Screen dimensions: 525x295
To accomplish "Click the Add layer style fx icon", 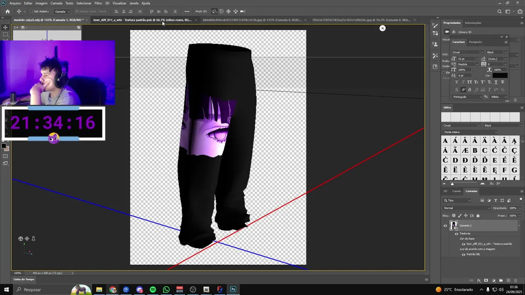I will coord(479,281).
